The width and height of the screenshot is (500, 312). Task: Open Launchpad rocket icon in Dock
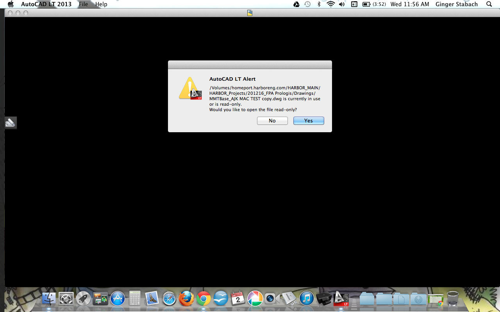[x=83, y=299]
